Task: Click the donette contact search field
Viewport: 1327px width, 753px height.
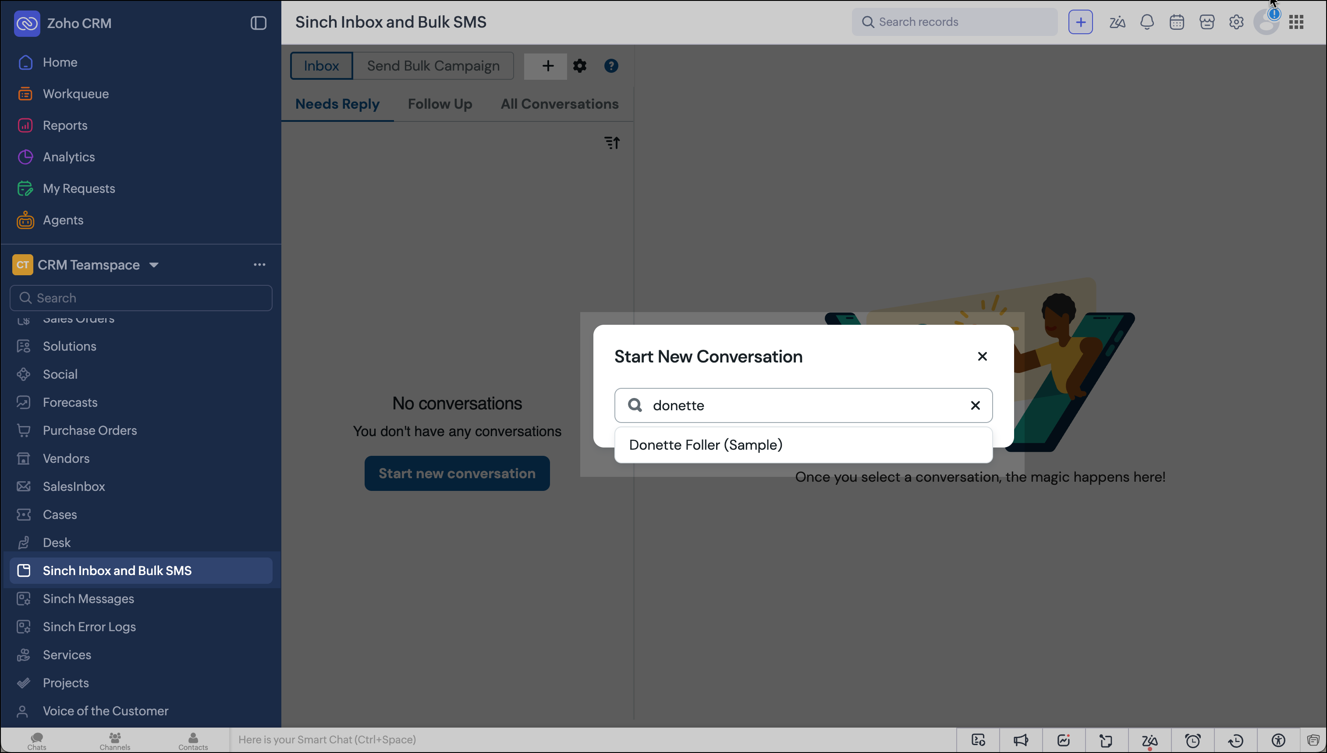Action: (803, 405)
